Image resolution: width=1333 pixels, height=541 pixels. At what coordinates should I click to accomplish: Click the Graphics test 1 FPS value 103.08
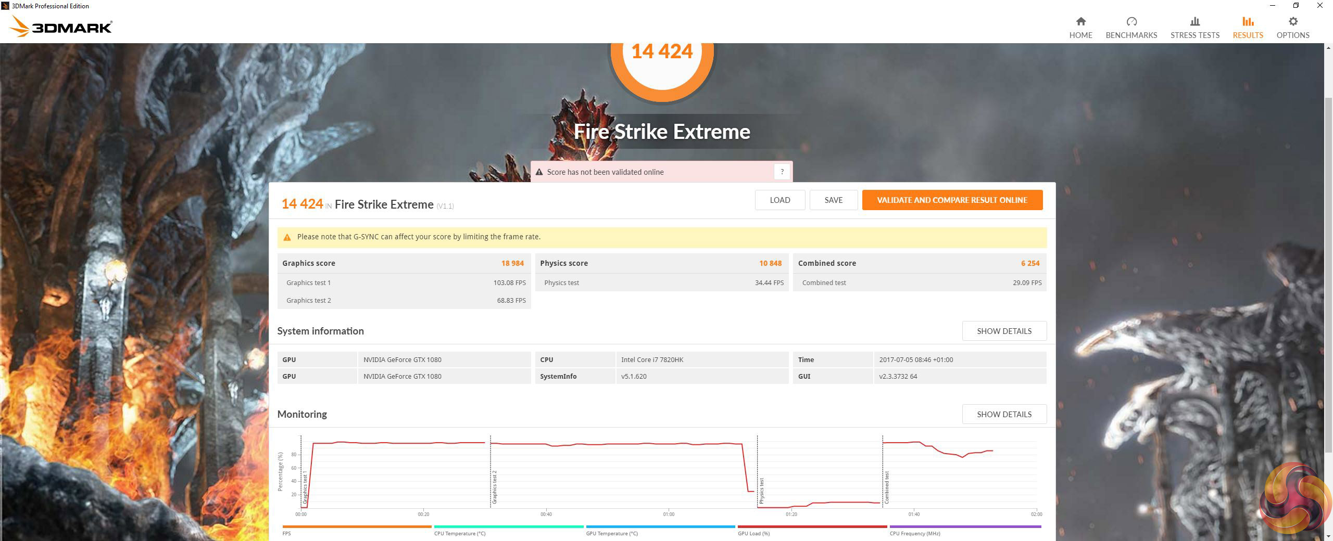click(x=509, y=283)
